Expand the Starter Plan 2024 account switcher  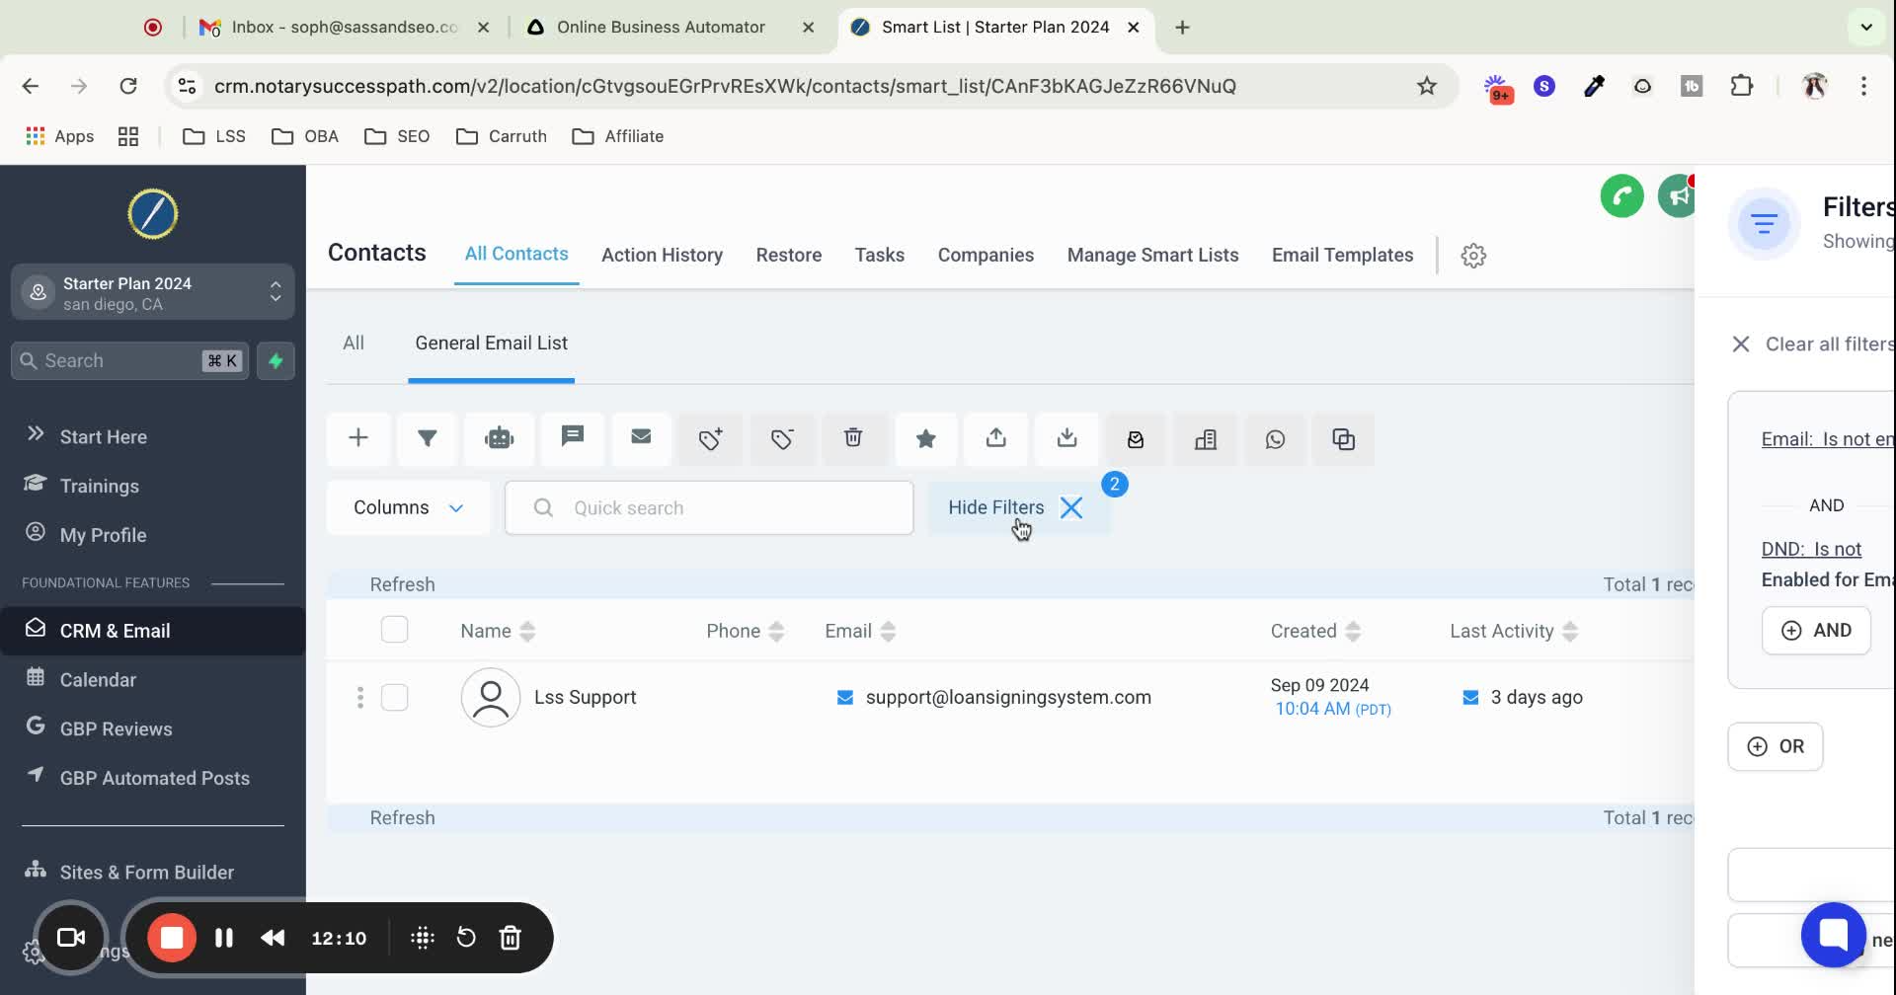tap(153, 292)
